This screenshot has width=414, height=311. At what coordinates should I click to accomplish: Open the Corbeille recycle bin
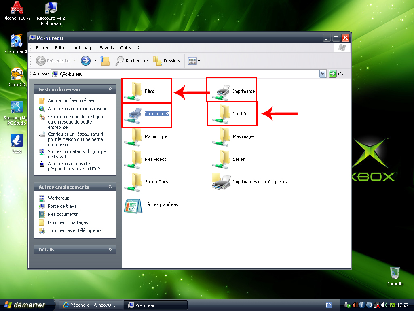[395, 276]
